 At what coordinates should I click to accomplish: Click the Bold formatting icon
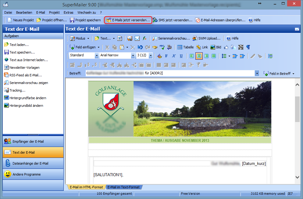[166, 56]
